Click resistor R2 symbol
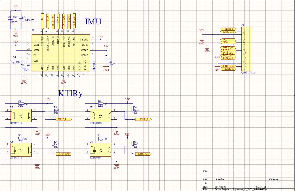Image resolution: width=295 pixels, height=191 pixels. 101,103
